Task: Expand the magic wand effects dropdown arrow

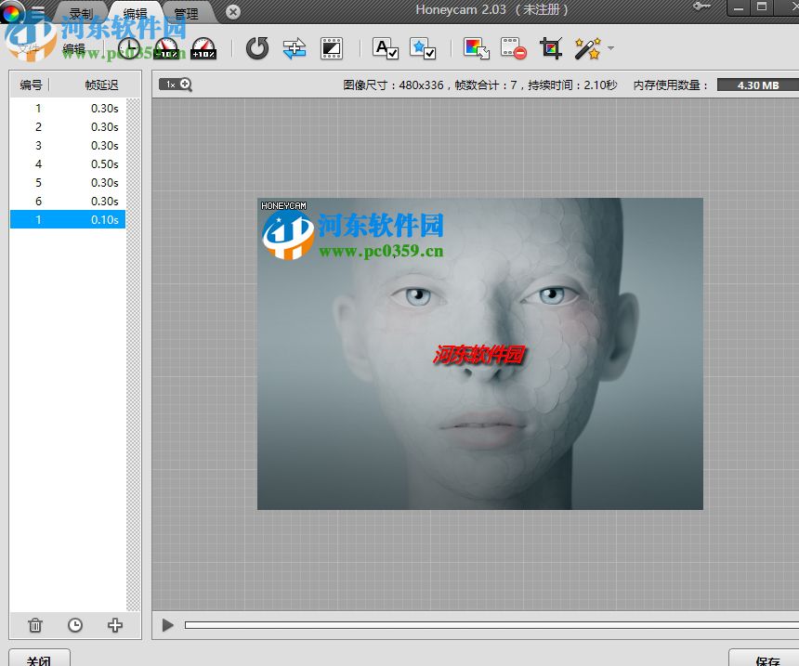Action: tap(610, 46)
